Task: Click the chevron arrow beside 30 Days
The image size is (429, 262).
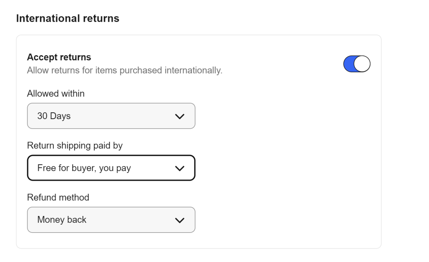Action: (x=180, y=116)
